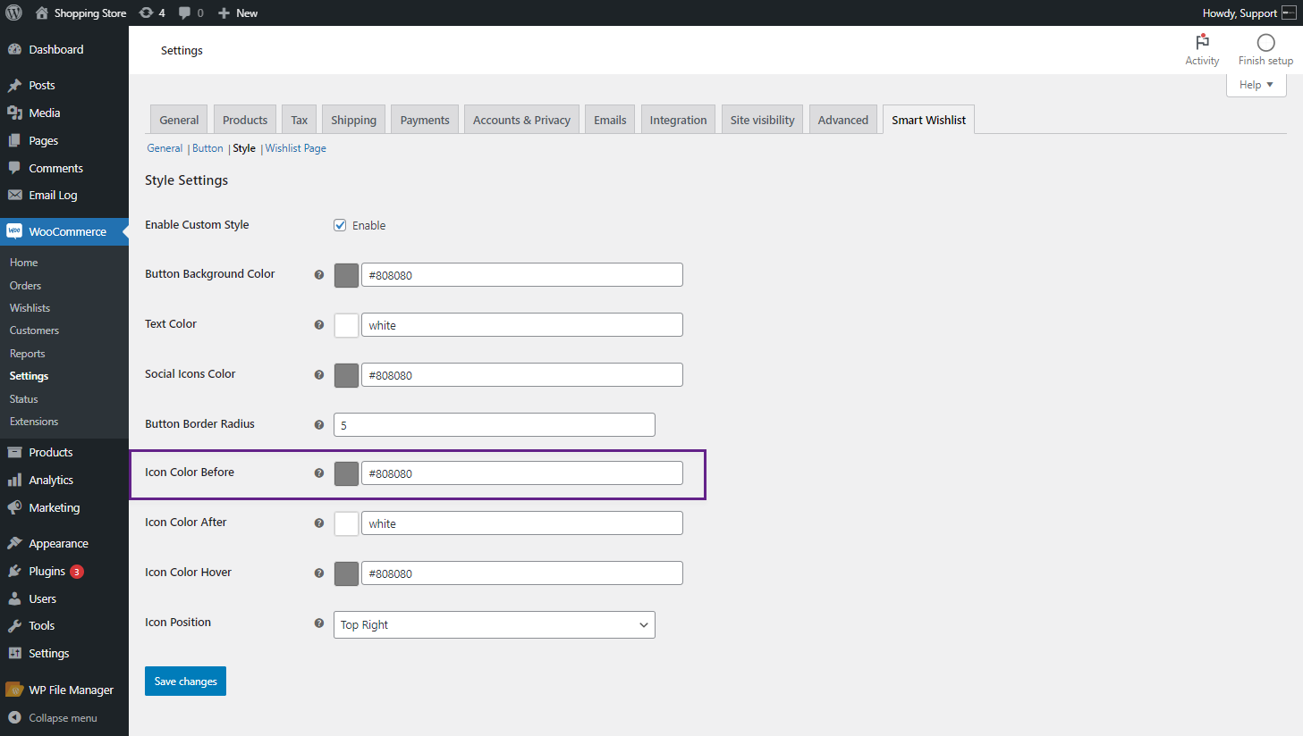
Task: Open the updates icon showing 4
Action: point(147,13)
